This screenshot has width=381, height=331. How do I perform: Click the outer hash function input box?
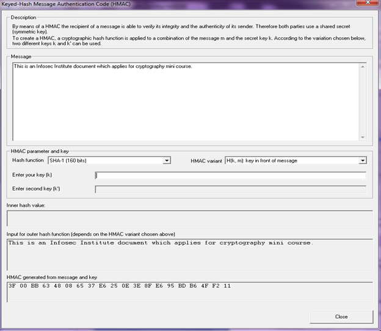click(x=189, y=254)
